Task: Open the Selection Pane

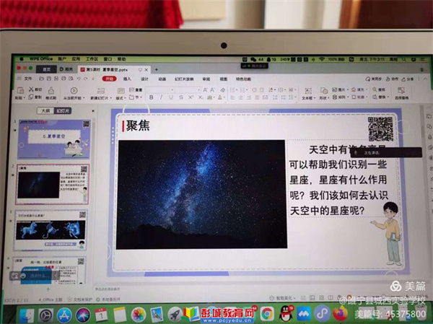Action: (x=401, y=93)
